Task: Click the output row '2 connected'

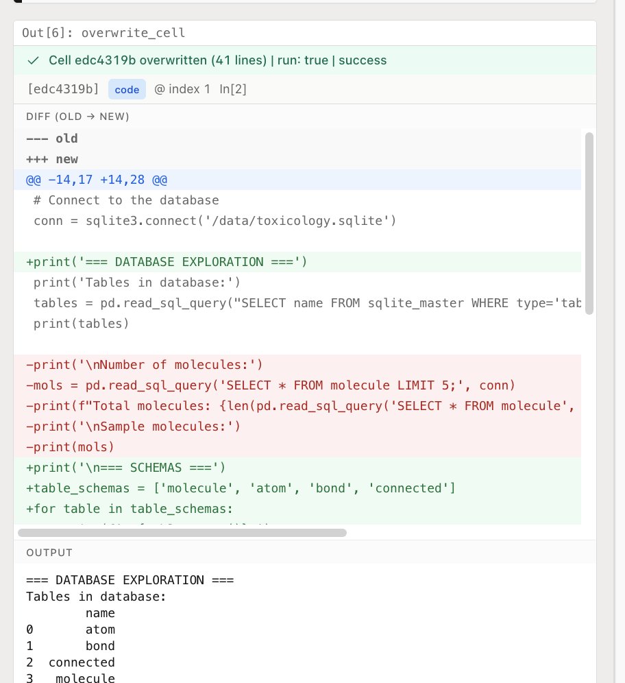Action: click(x=71, y=662)
